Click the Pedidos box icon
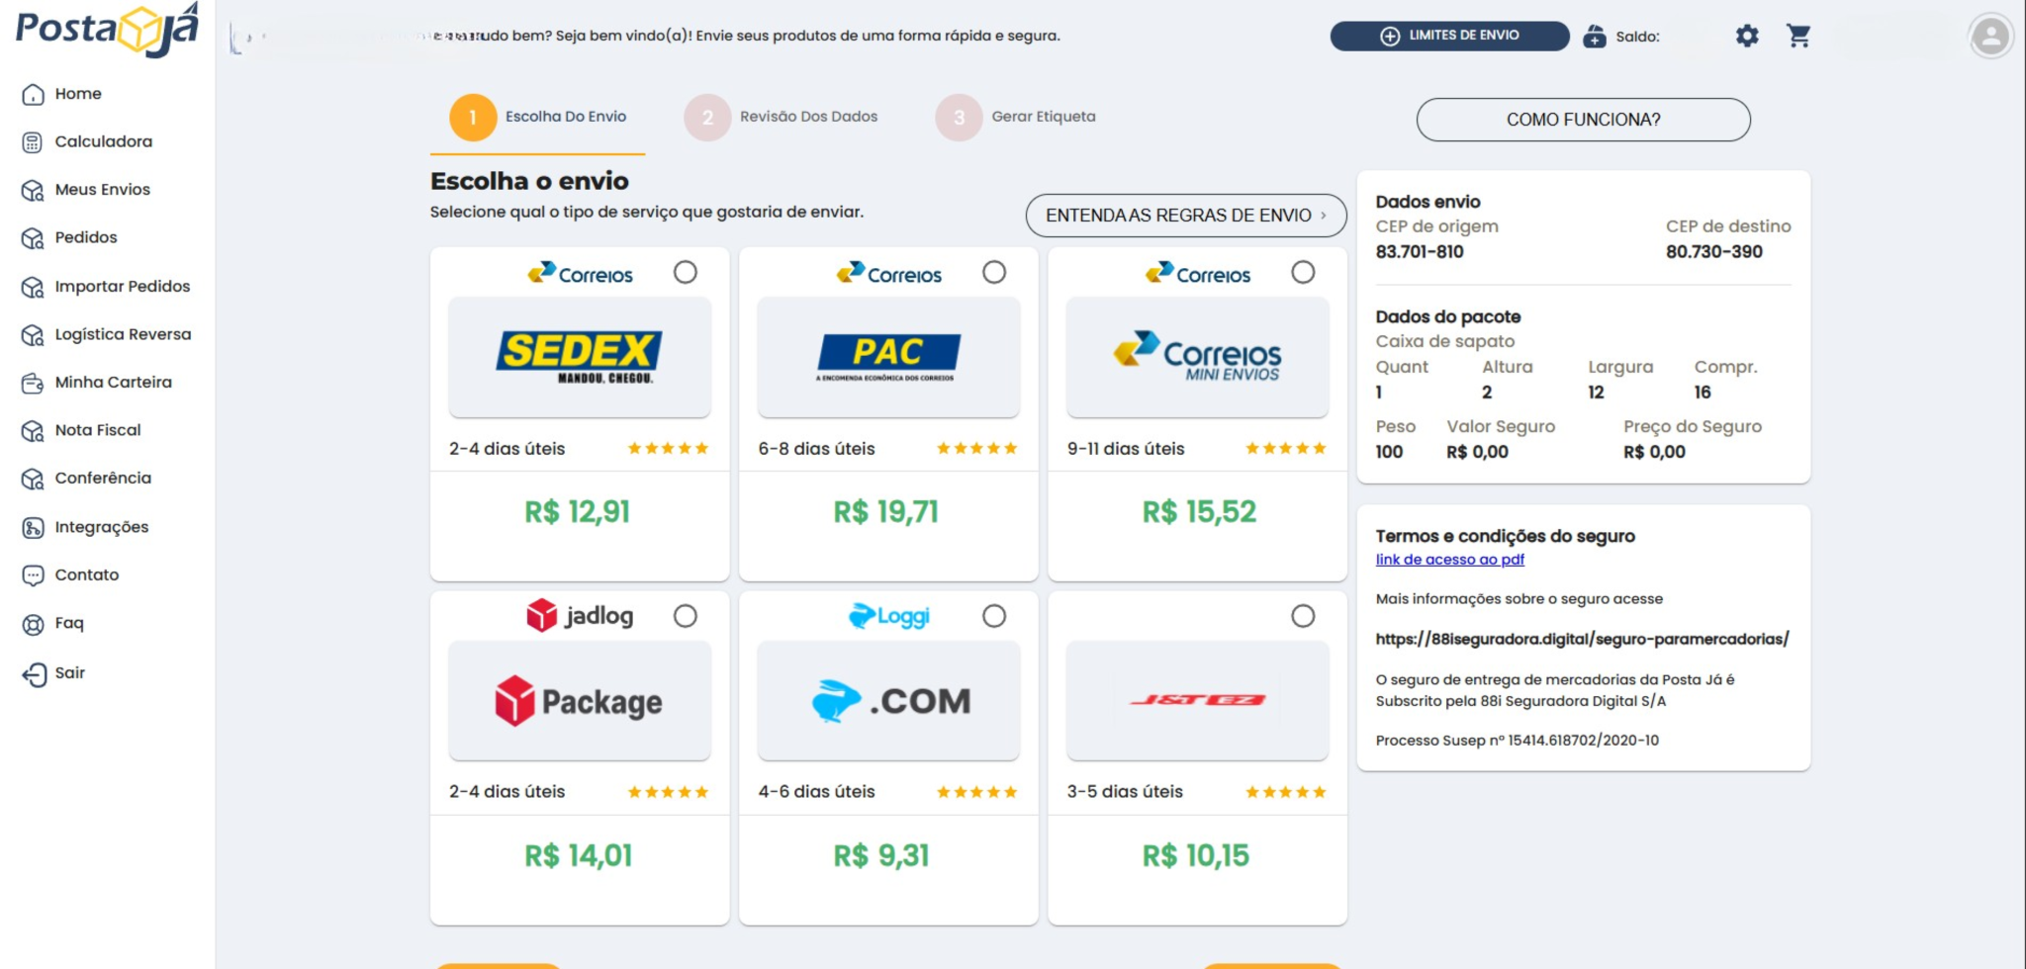 [x=33, y=238]
